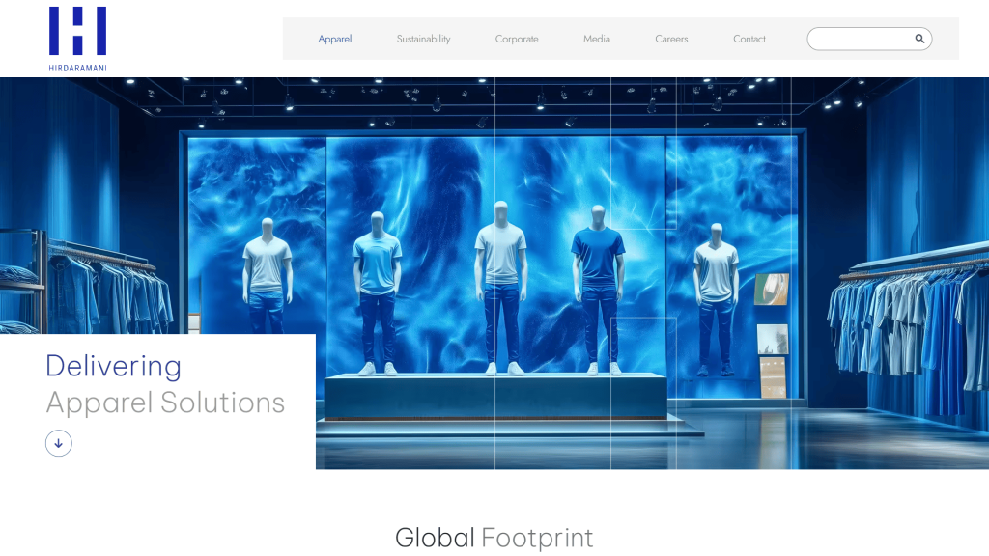The width and height of the screenshot is (989, 556).
Task: Click the 'Apparel Solutions' banner text
Action: pyautogui.click(x=165, y=403)
